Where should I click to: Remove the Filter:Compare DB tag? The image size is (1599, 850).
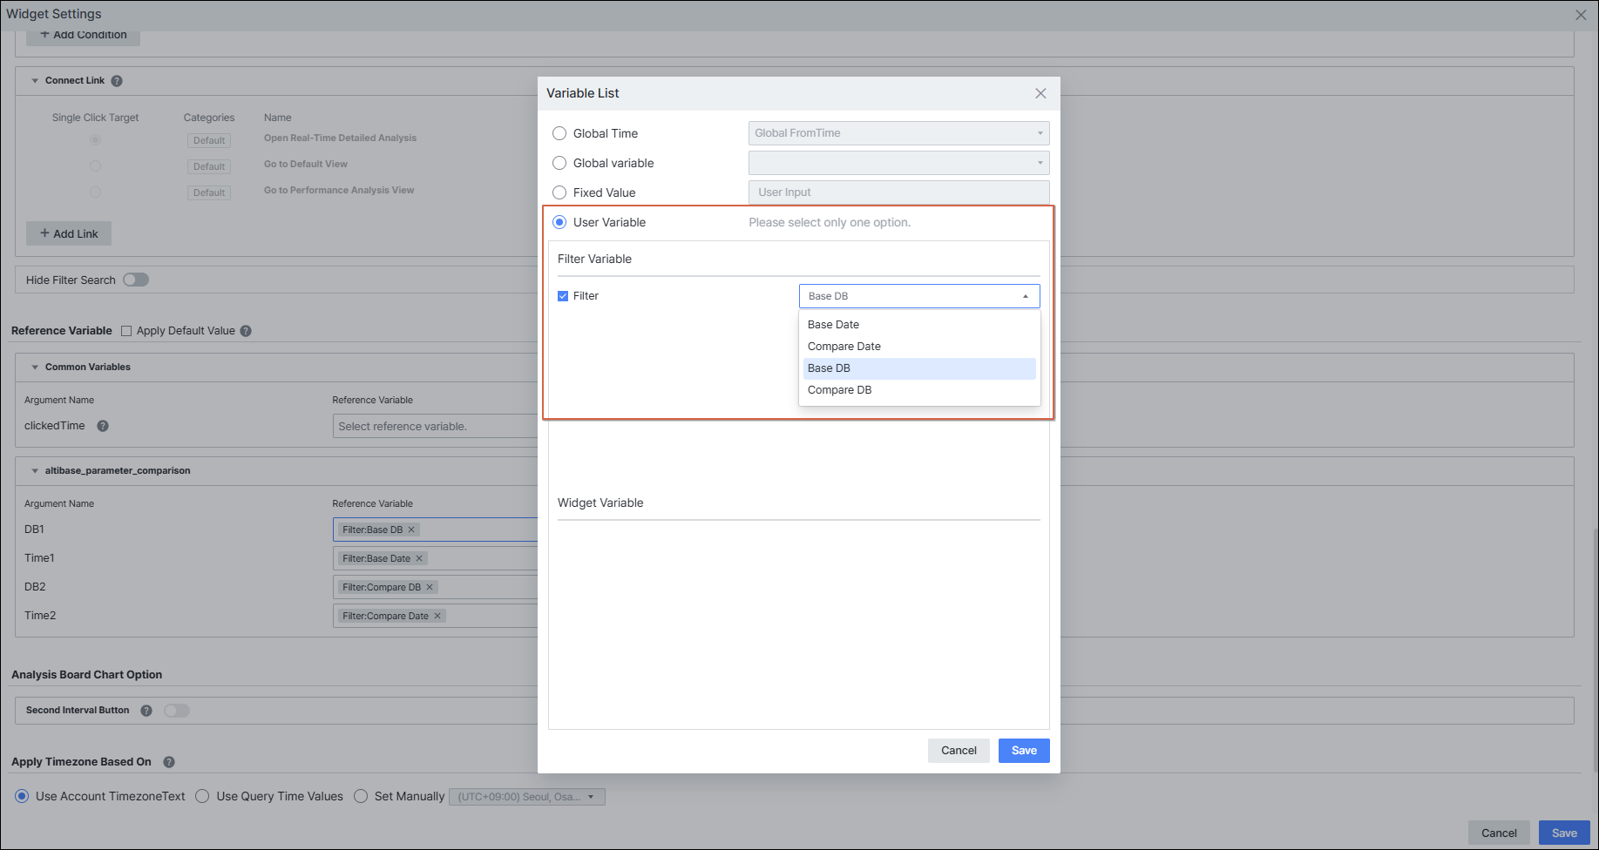[430, 587]
